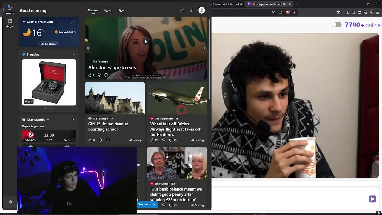Click the boarding school castle image

[115, 98]
